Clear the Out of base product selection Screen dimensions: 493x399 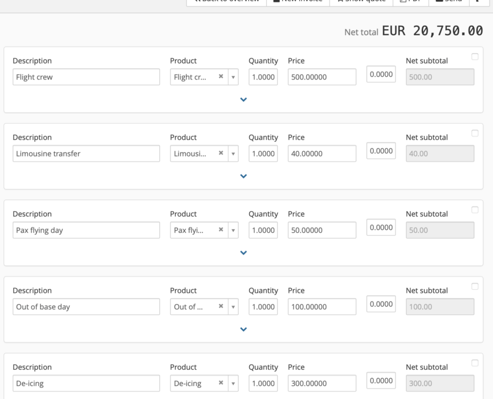click(x=221, y=307)
